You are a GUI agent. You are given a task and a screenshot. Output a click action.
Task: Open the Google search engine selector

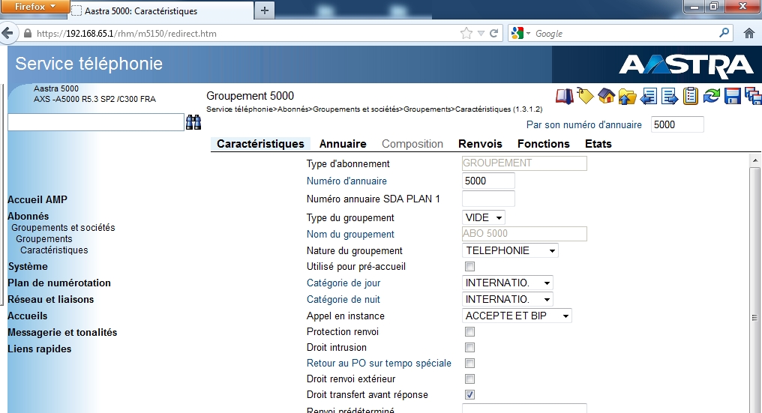(x=520, y=33)
